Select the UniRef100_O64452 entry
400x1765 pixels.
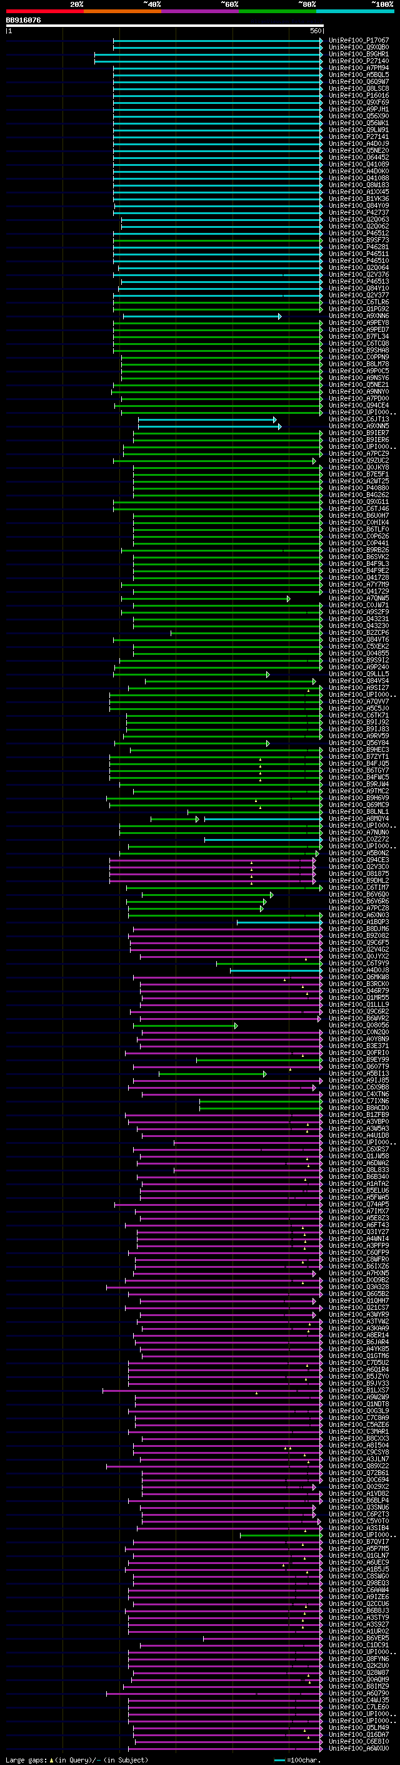pyautogui.click(x=359, y=158)
